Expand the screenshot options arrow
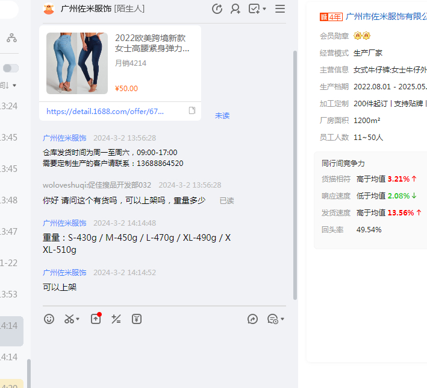Screen dimensions: 427x388 click(x=78, y=319)
